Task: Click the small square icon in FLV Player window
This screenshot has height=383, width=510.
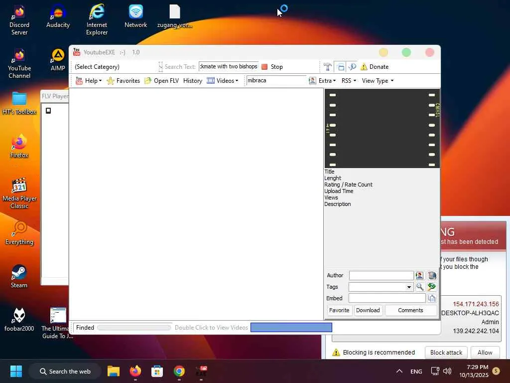Action: click(x=48, y=111)
